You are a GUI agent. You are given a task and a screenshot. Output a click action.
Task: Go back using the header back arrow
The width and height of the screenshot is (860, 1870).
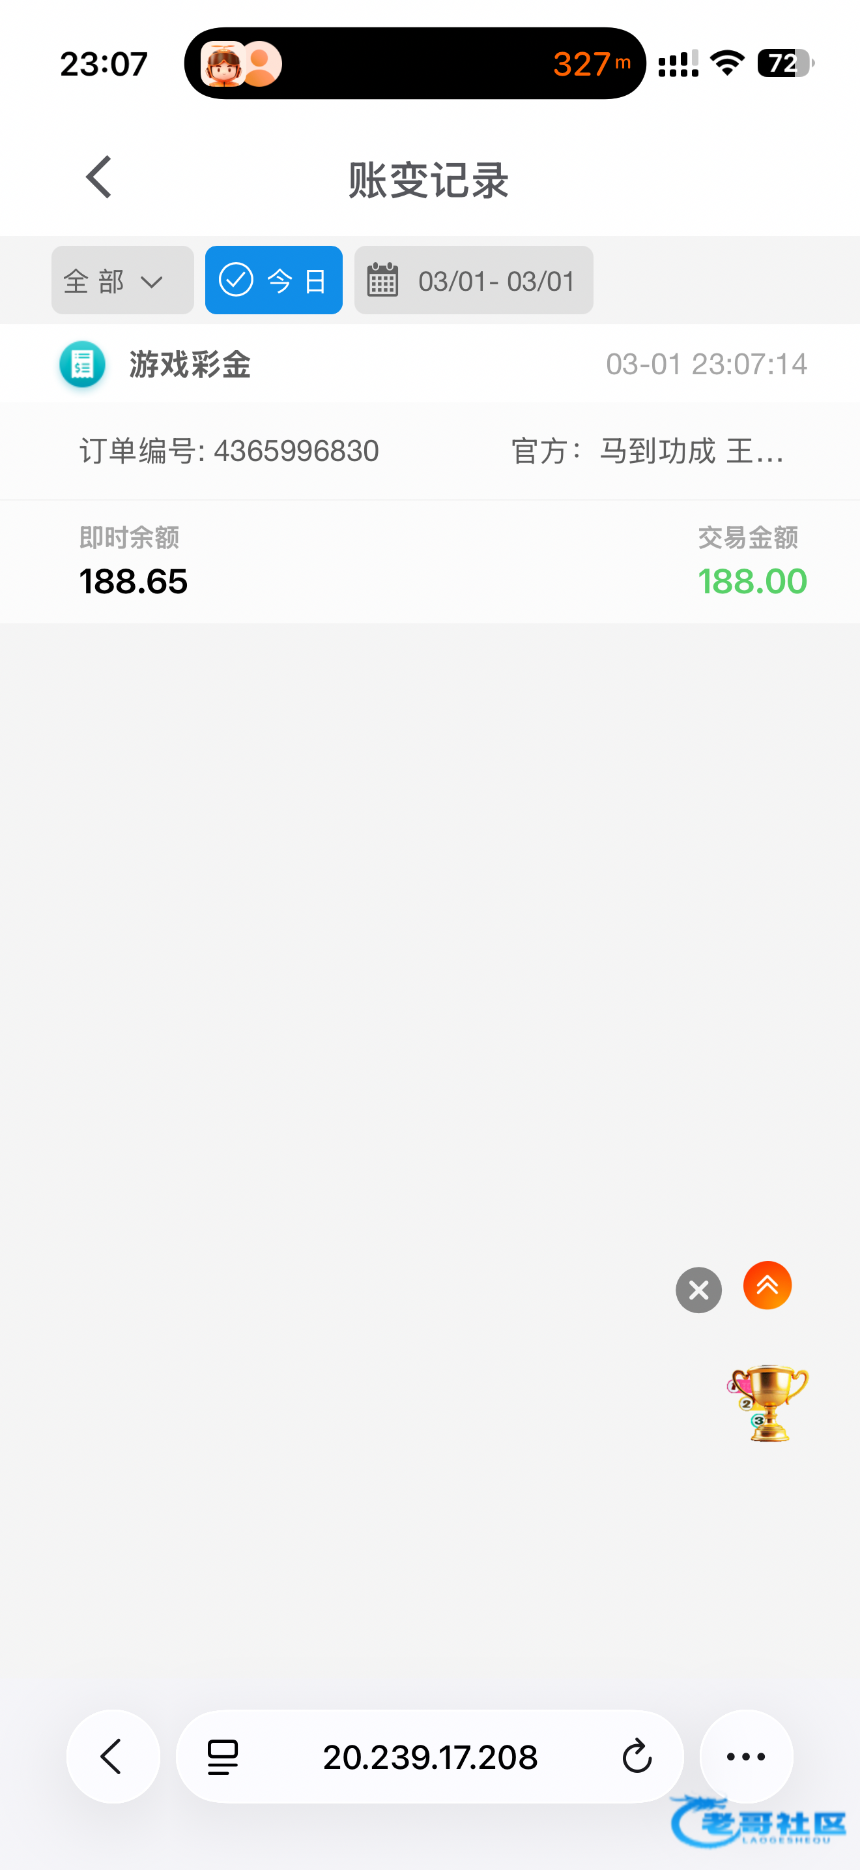click(99, 177)
